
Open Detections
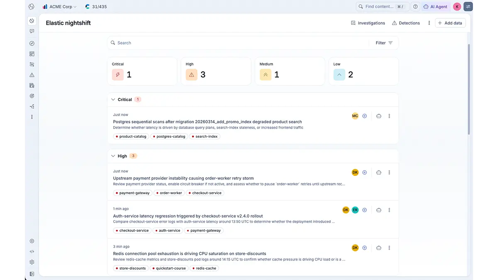(x=406, y=23)
